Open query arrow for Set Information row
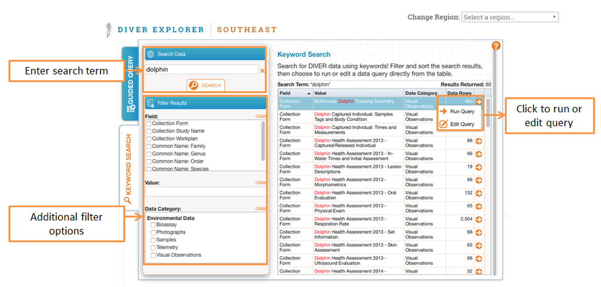 click(478, 232)
